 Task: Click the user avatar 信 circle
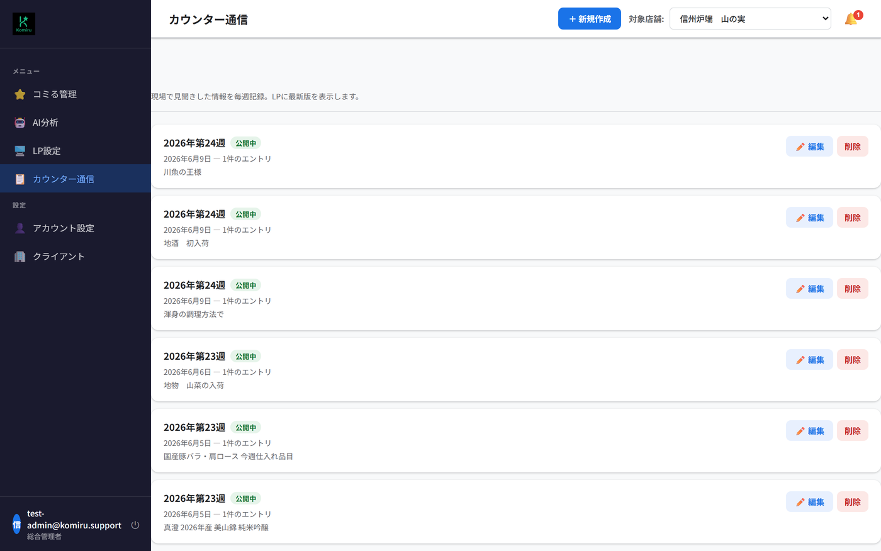click(x=17, y=524)
